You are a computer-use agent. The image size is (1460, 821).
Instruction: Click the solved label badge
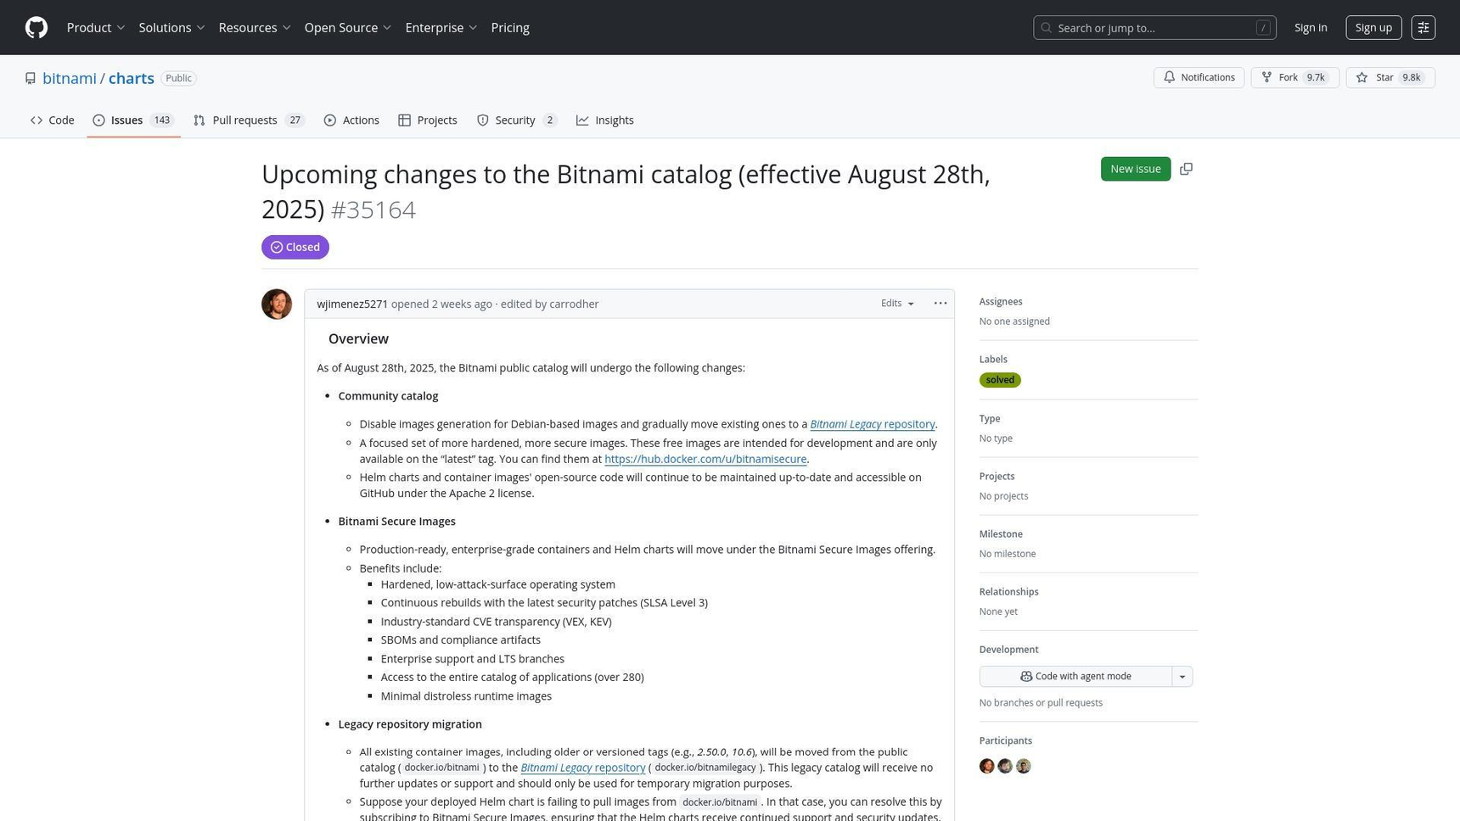pos(999,380)
